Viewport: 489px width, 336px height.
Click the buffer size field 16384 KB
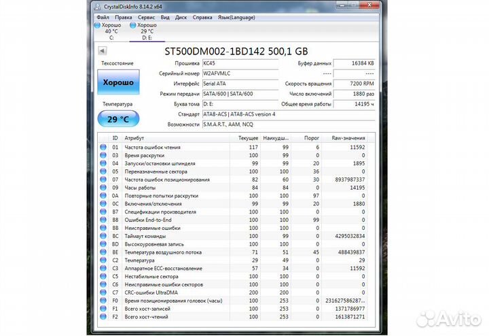pos(354,63)
